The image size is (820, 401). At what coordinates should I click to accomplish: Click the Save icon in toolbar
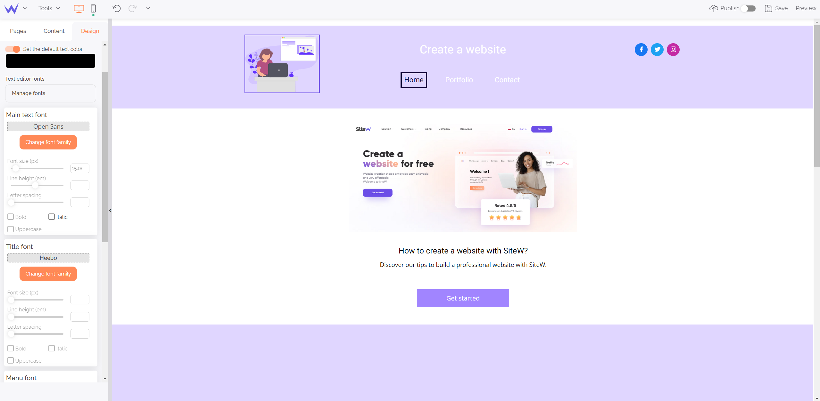(x=769, y=8)
